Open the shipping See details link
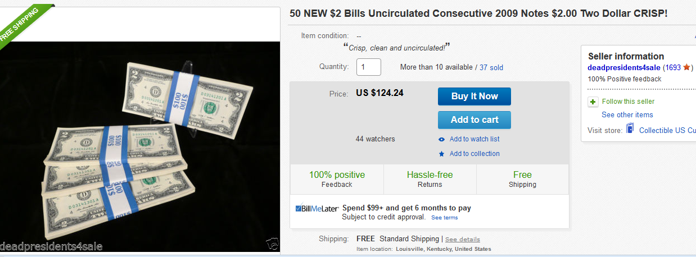696x257 pixels. 462,240
